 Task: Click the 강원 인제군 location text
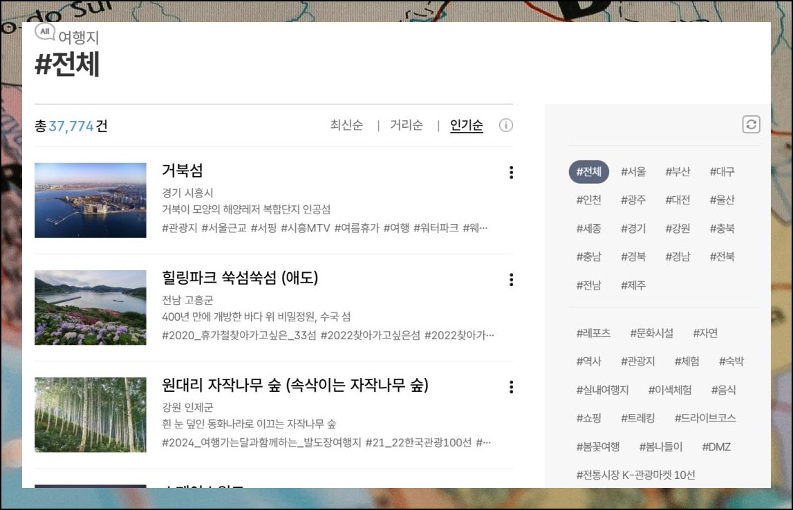click(187, 408)
